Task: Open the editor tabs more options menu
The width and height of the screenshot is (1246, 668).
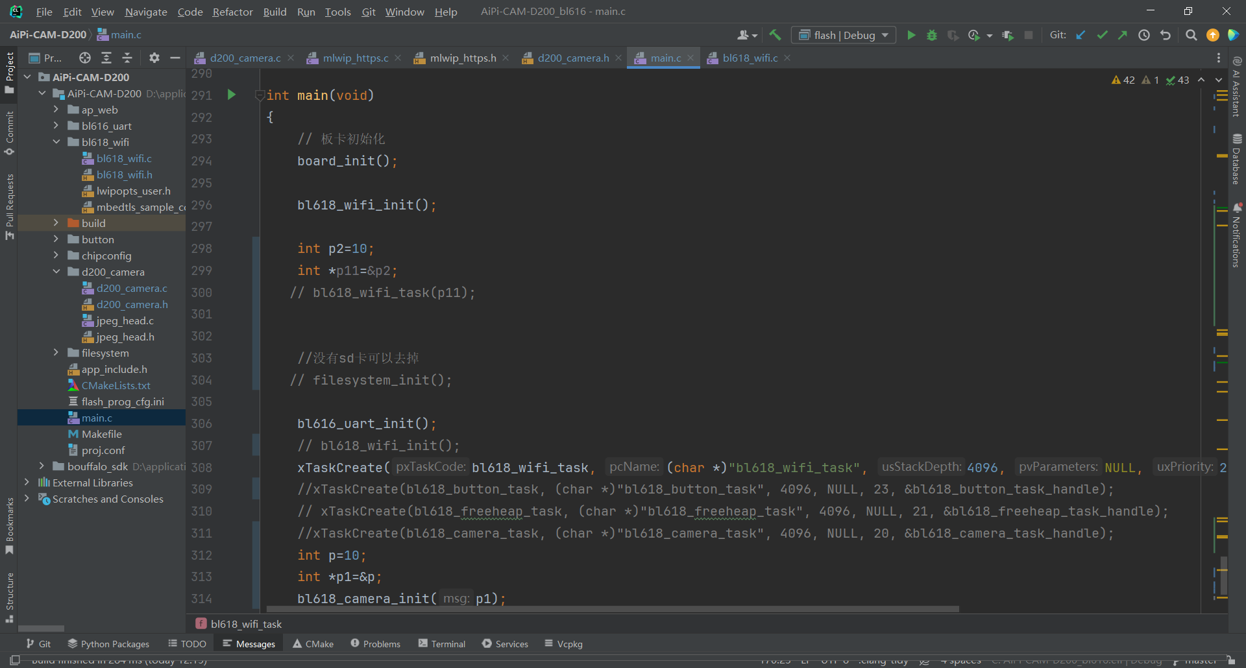Action: coord(1219,58)
